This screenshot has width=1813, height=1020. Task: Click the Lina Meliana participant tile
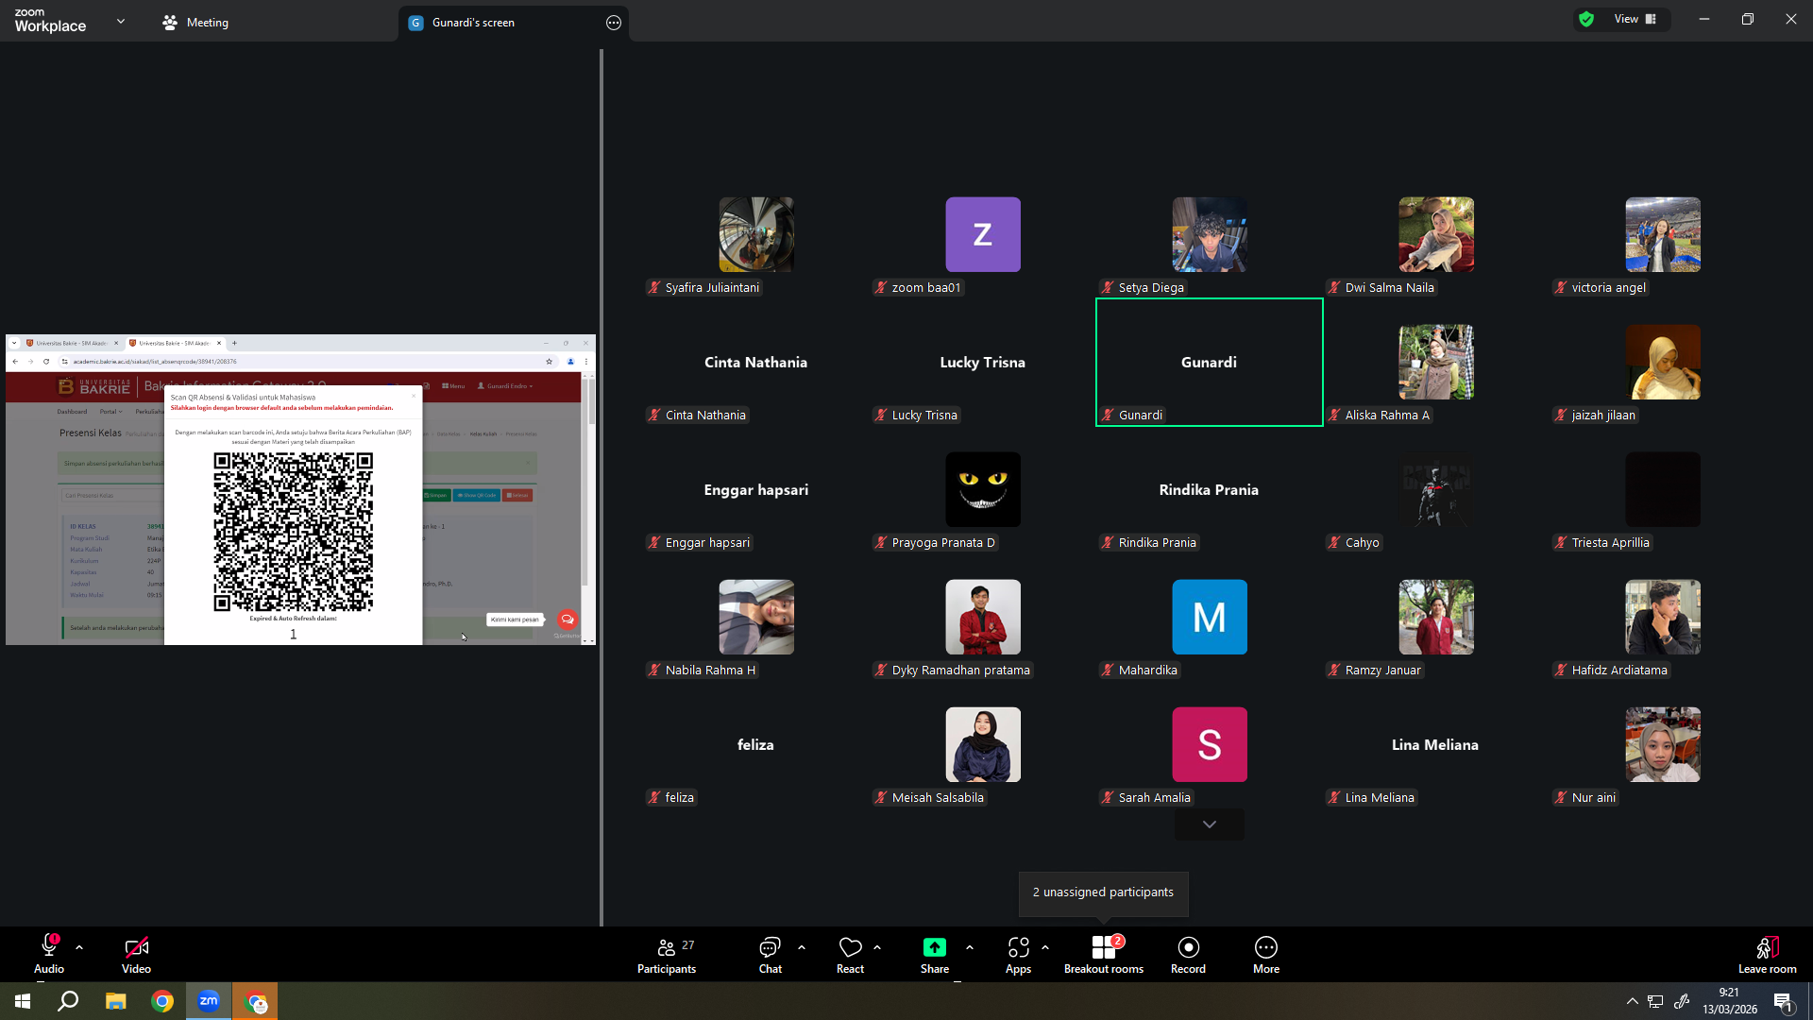(x=1435, y=745)
